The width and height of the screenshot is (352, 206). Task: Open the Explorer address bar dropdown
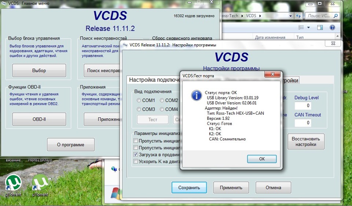(x=290, y=16)
